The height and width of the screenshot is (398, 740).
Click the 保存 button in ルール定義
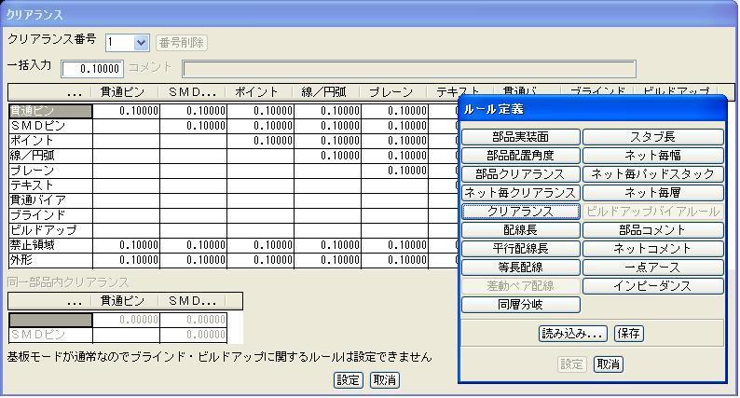[629, 334]
